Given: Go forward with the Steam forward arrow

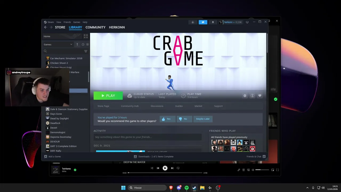Looking at the screenshot, I should coord(51,27).
